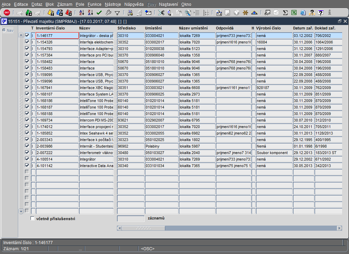Click serial number cell '928187'
The height and width of the screenshot is (254, 349).
274,88
